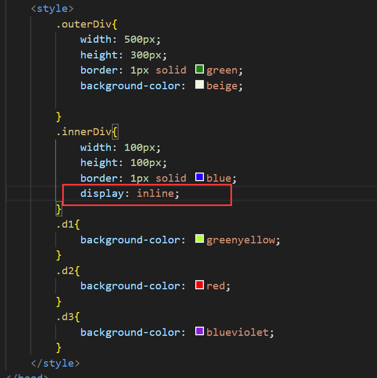377x378 pixels.
Task: Open the beige background color swatch
Action: coord(199,85)
